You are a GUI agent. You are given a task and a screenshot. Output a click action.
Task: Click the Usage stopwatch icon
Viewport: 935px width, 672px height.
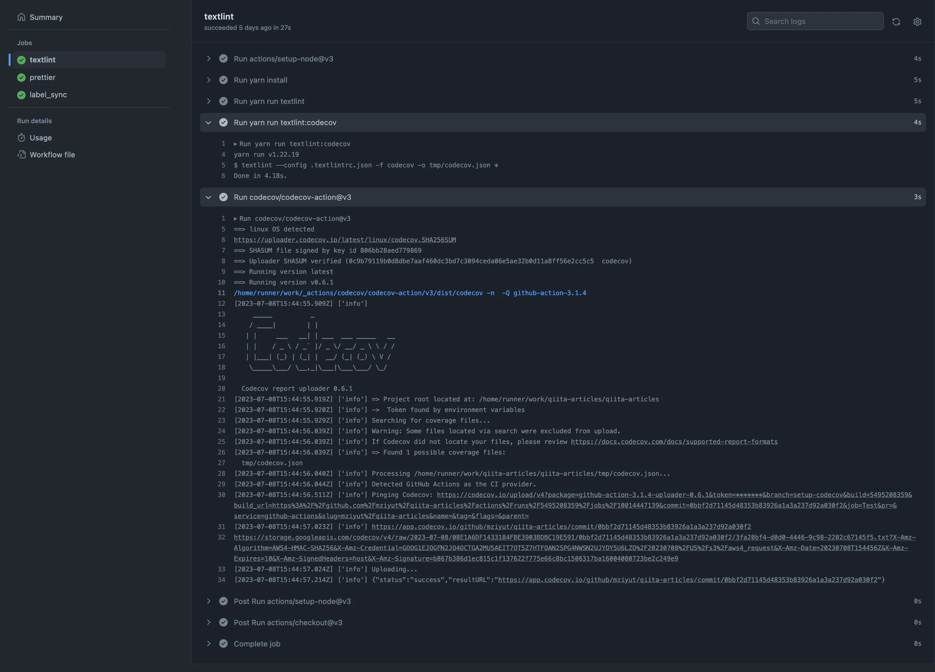click(22, 137)
